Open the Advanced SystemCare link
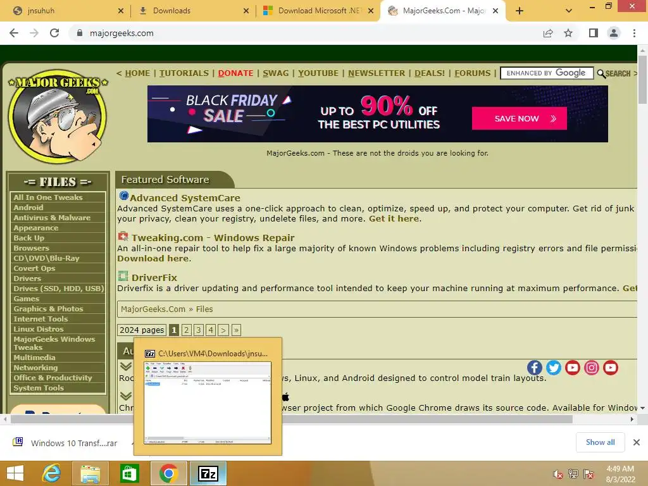 pos(185,198)
